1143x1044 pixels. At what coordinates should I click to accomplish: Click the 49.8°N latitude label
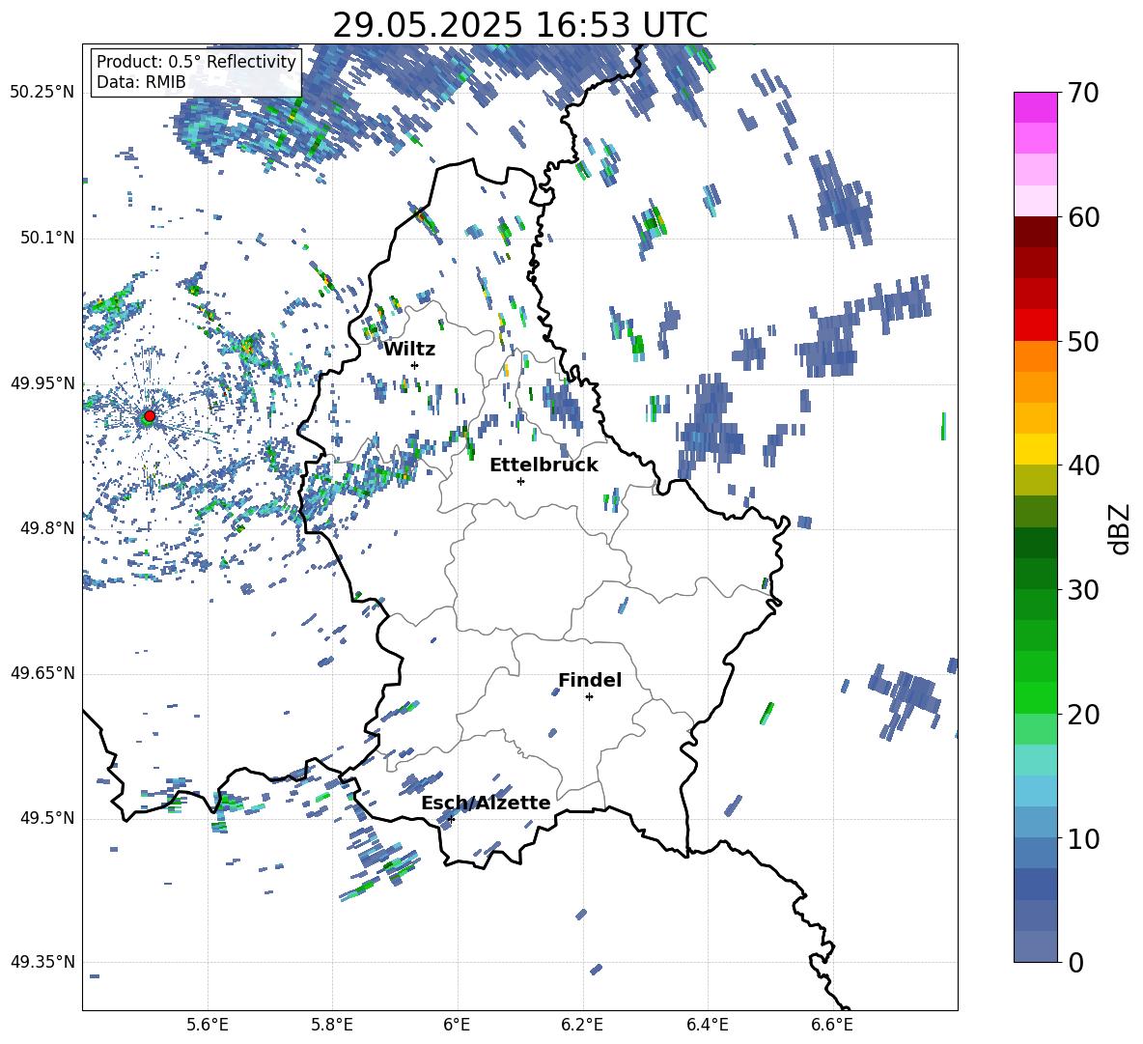[46, 528]
